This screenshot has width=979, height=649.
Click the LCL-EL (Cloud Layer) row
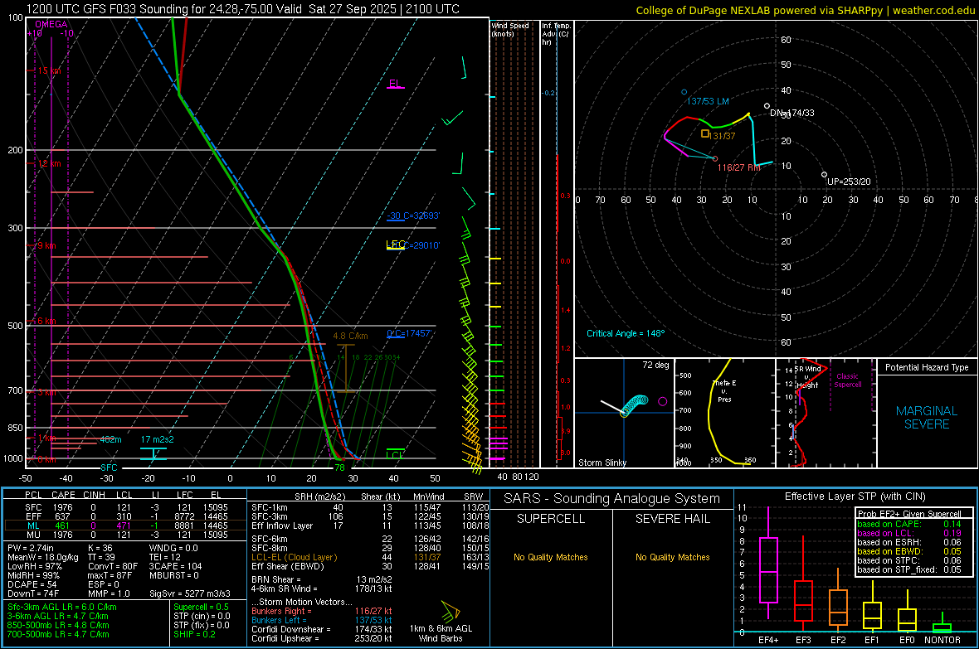click(x=370, y=557)
